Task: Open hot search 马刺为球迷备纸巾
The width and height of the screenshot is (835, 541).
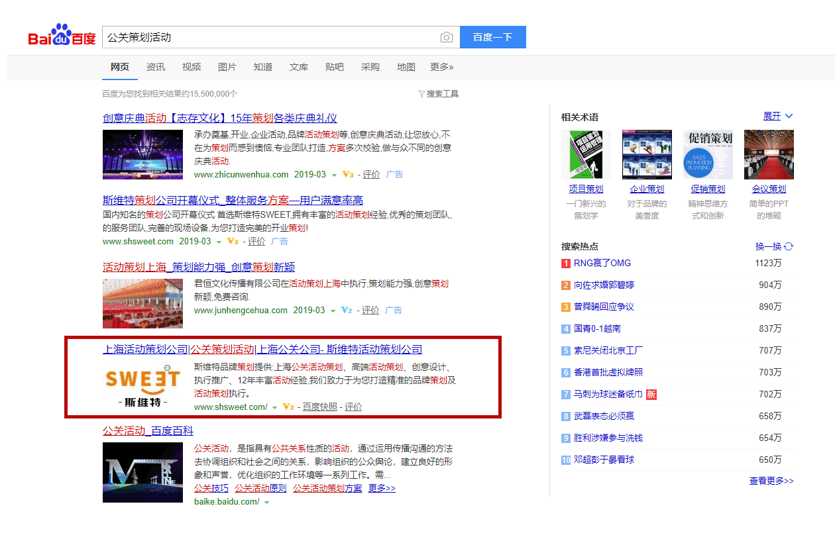Action: click(x=608, y=394)
